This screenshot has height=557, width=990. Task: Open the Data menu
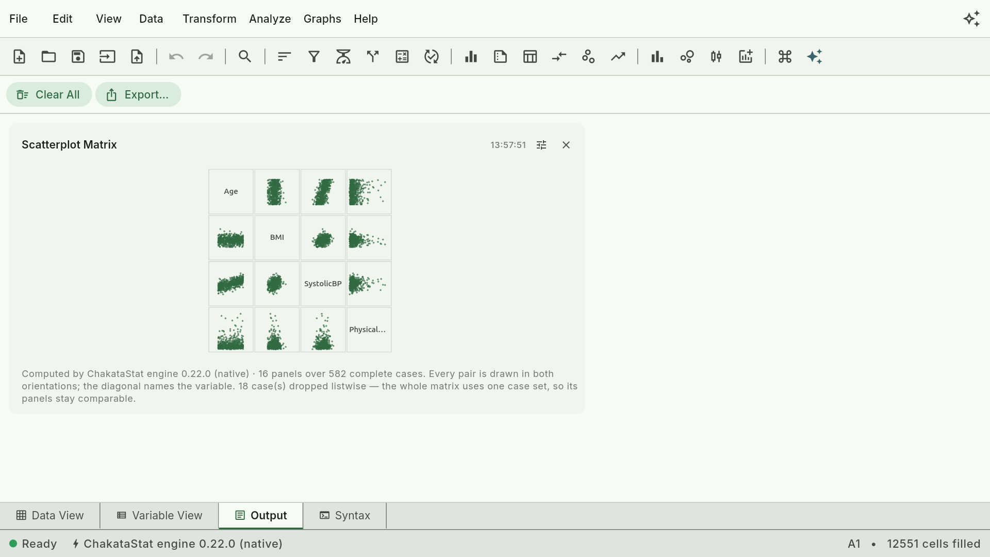tap(151, 19)
